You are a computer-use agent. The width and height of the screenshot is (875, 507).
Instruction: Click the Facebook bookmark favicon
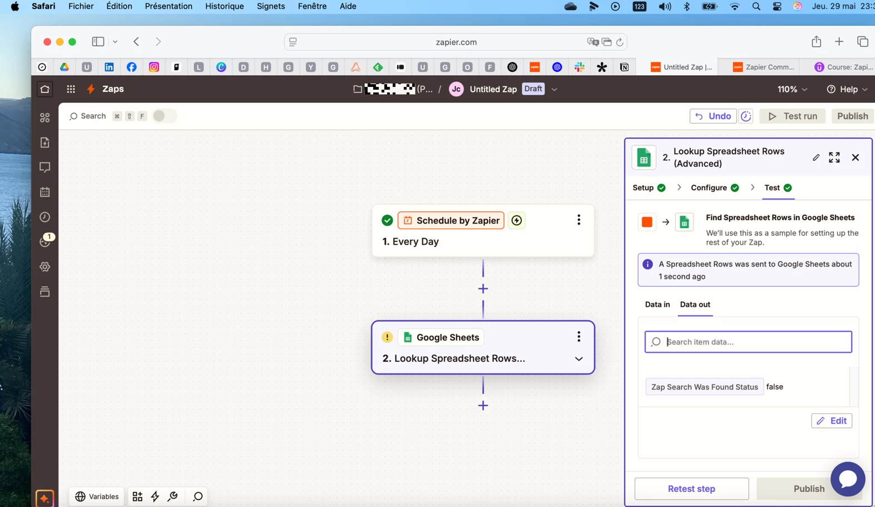point(131,67)
